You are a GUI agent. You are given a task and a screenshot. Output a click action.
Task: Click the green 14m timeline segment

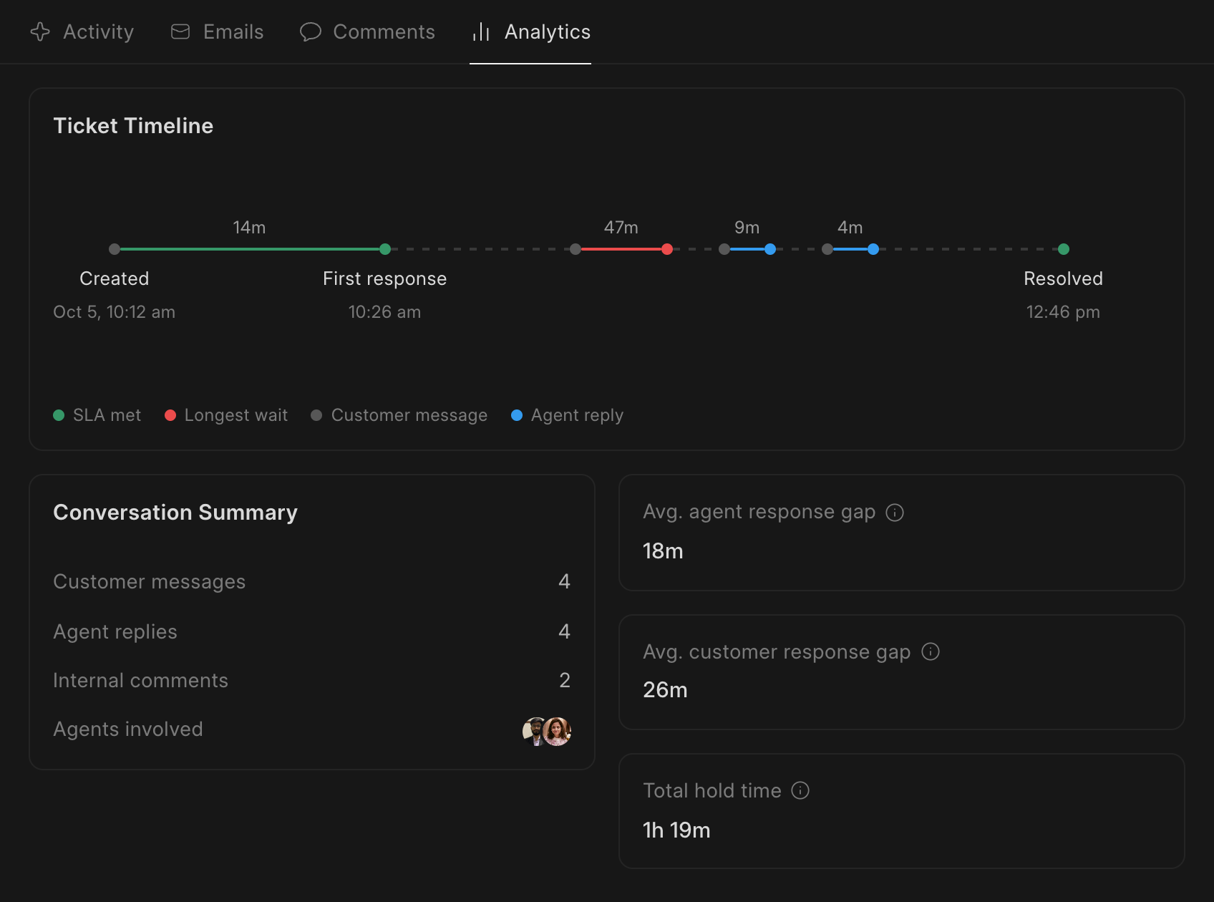(250, 249)
